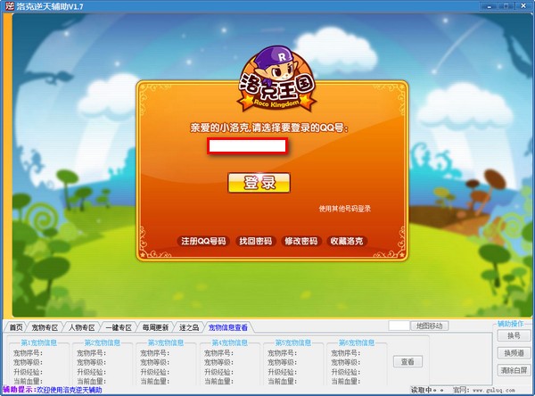Click 修改密码 to change password
This screenshot has width=535, height=396.
tap(301, 241)
